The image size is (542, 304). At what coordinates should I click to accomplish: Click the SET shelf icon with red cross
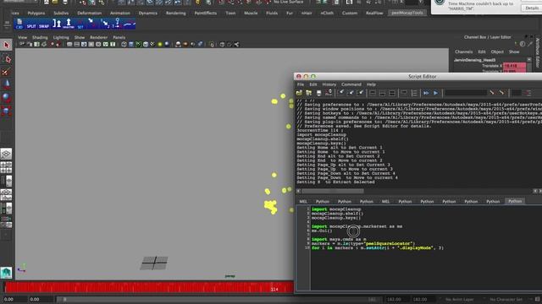[x=80, y=24]
